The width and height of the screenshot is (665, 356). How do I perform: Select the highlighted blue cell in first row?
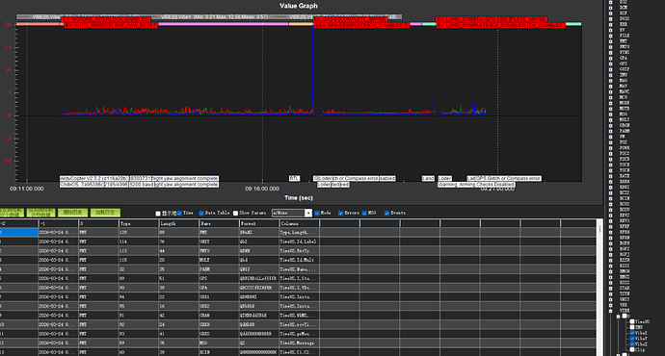click(x=18, y=233)
